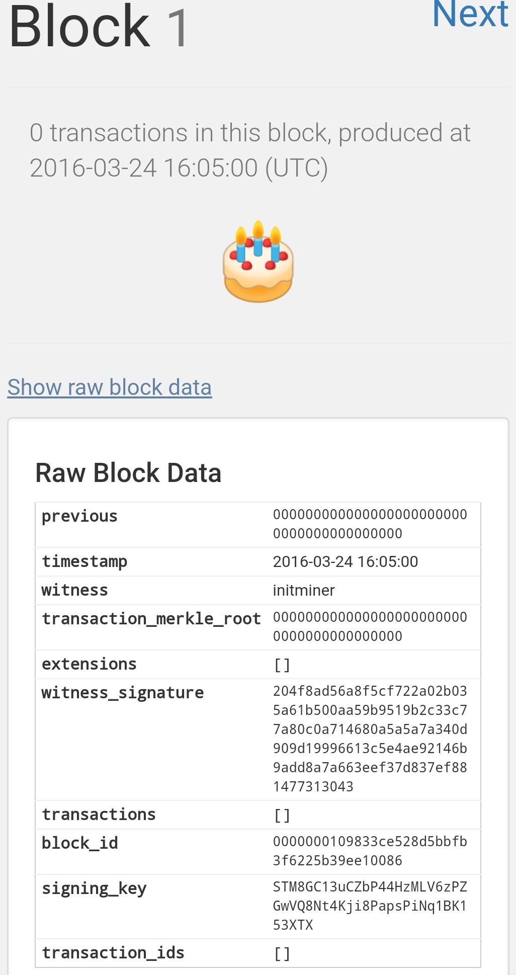Click the witness_signature row label
The width and height of the screenshot is (516, 975).
[123, 693]
